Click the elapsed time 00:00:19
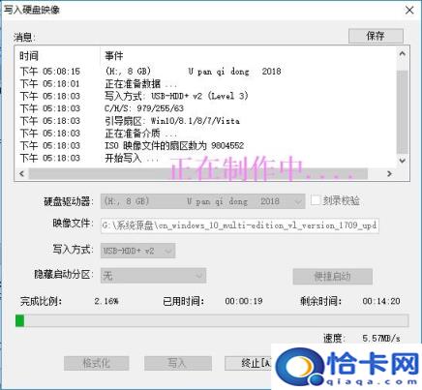Screen dimensions: 422x390 point(244,301)
